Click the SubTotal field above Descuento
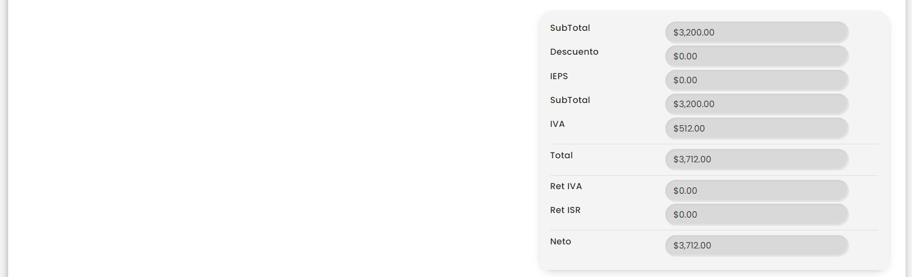Image resolution: width=912 pixels, height=277 pixels. pos(756,32)
